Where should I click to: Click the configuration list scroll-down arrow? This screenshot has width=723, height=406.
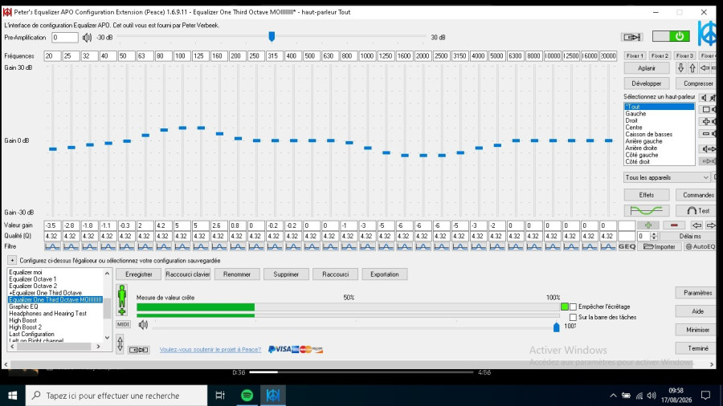(108, 338)
